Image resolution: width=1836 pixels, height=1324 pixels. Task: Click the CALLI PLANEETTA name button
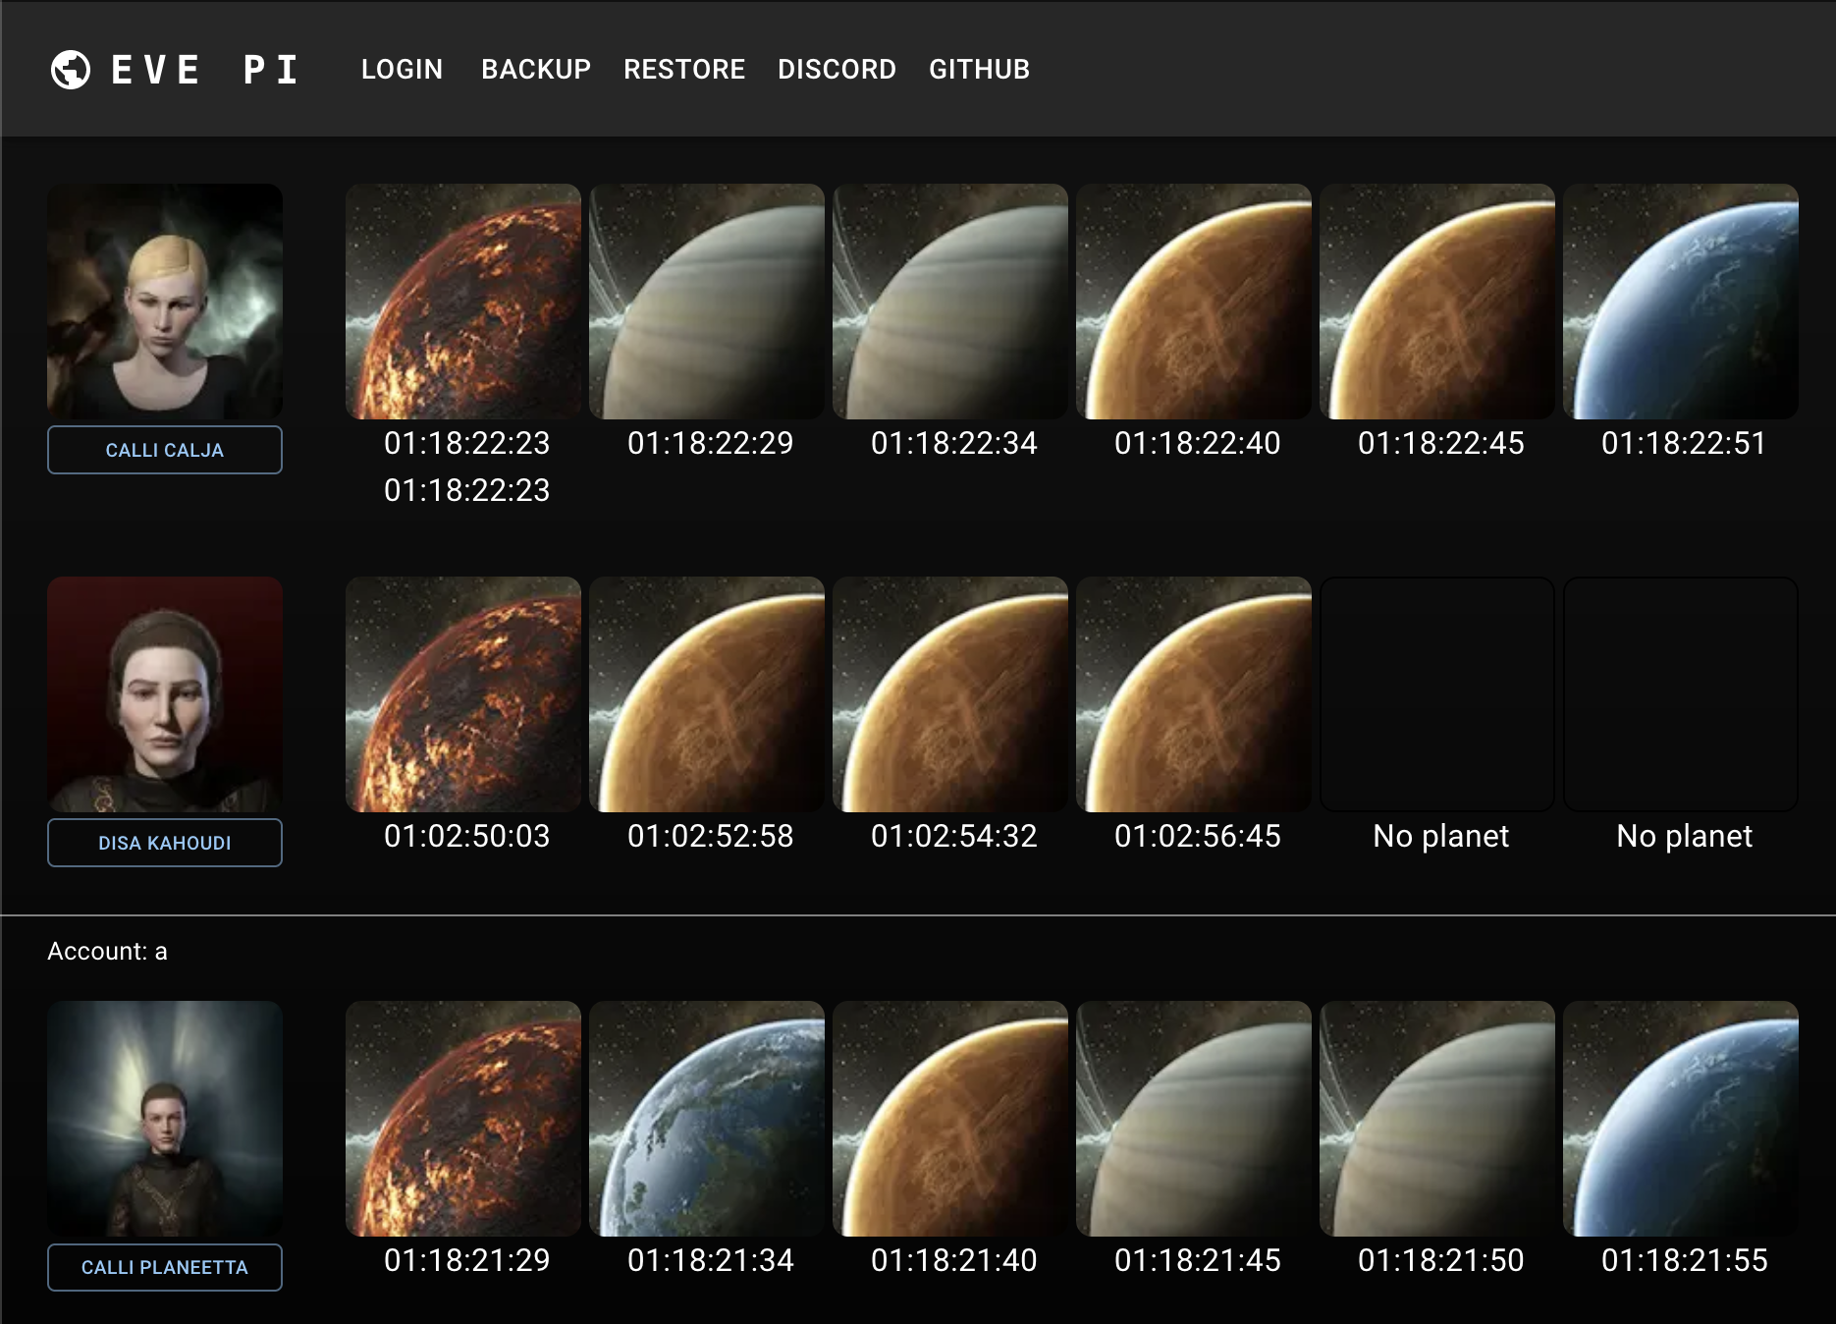coord(165,1267)
